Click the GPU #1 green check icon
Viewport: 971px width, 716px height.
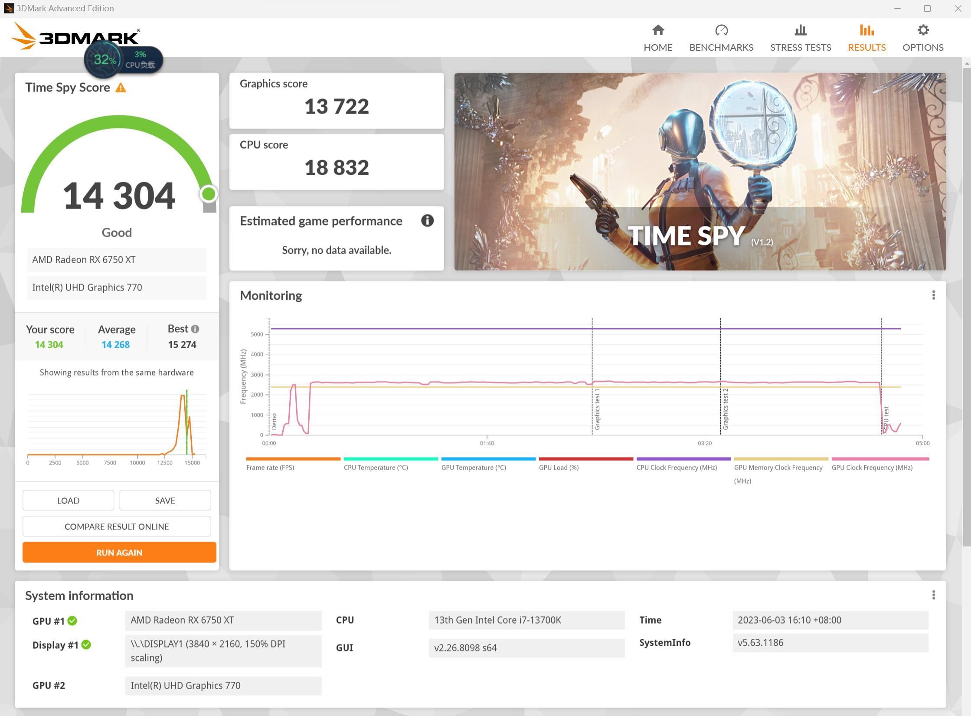[x=72, y=621]
